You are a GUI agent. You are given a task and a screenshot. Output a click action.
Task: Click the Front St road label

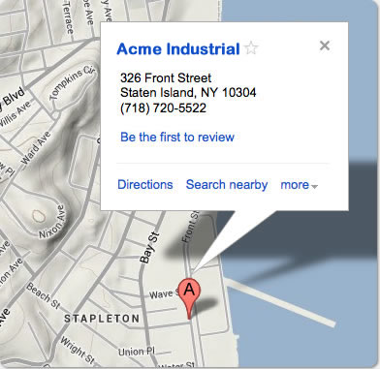(x=191, y=227)
